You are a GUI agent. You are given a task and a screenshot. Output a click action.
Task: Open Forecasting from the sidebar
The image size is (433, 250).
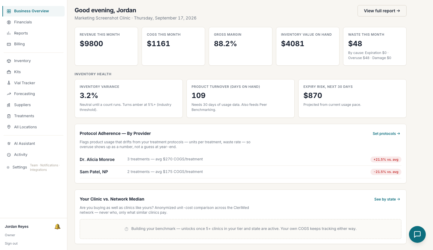[33, 94]
